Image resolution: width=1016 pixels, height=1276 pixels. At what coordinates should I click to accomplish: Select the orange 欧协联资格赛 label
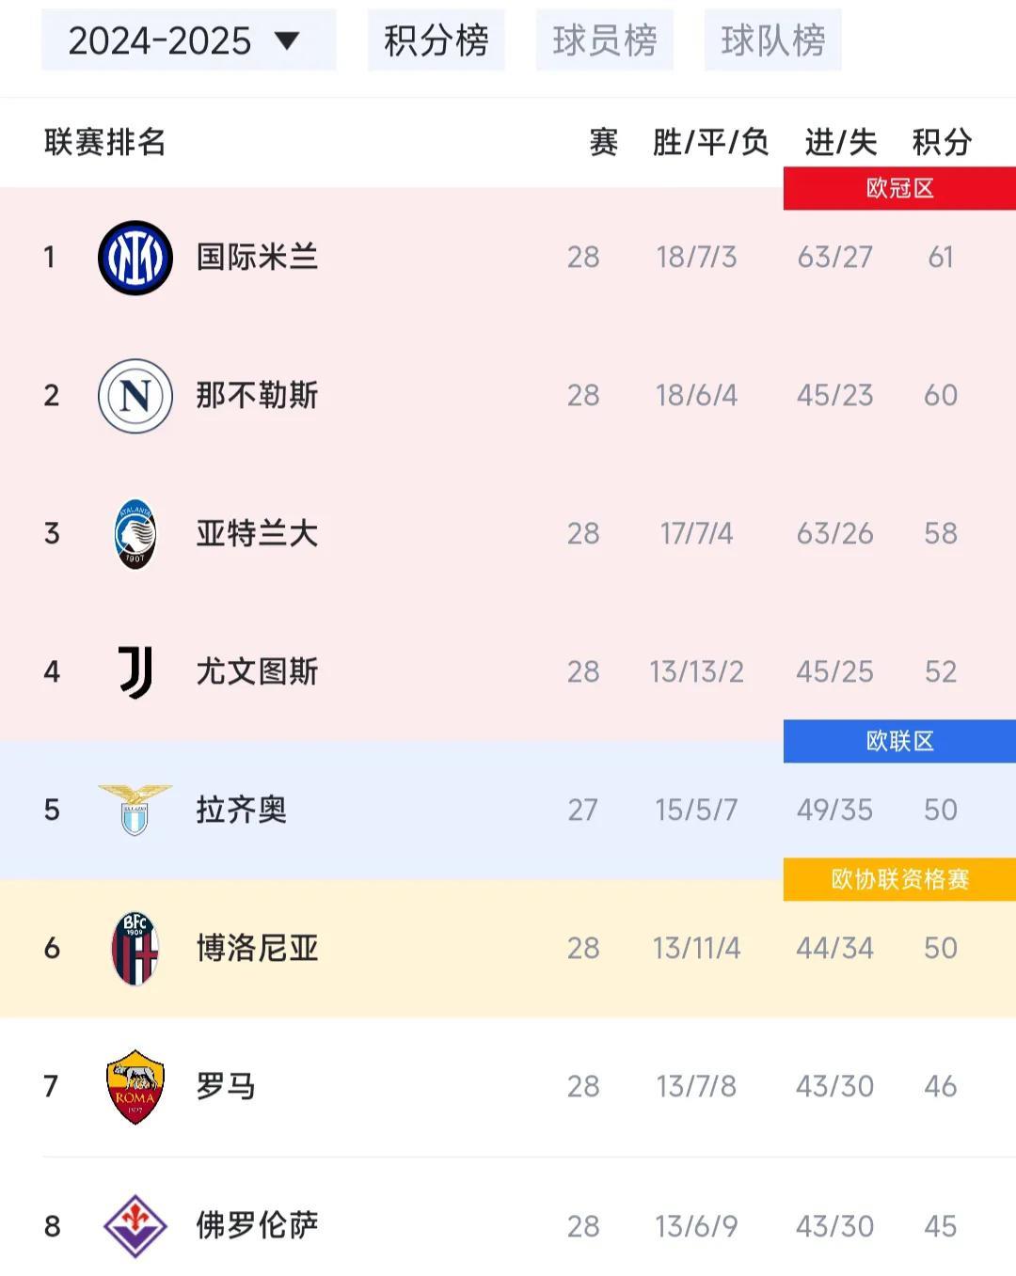(899, 879)
